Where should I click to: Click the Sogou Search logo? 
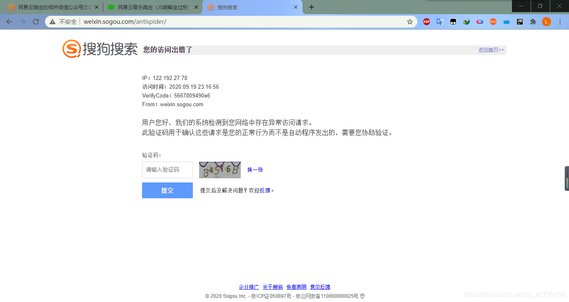tap(100, 49)
